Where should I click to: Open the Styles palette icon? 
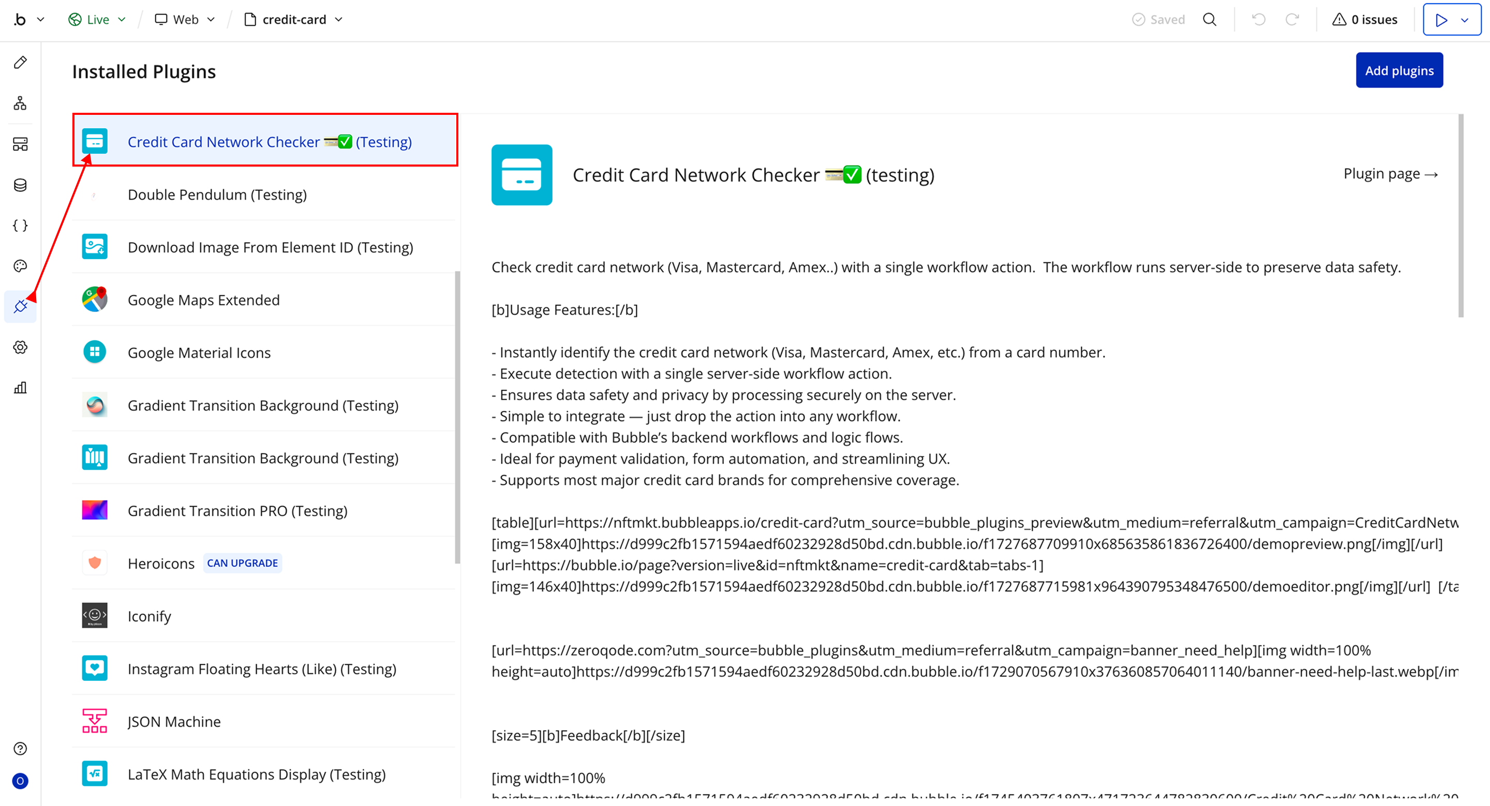20,266
